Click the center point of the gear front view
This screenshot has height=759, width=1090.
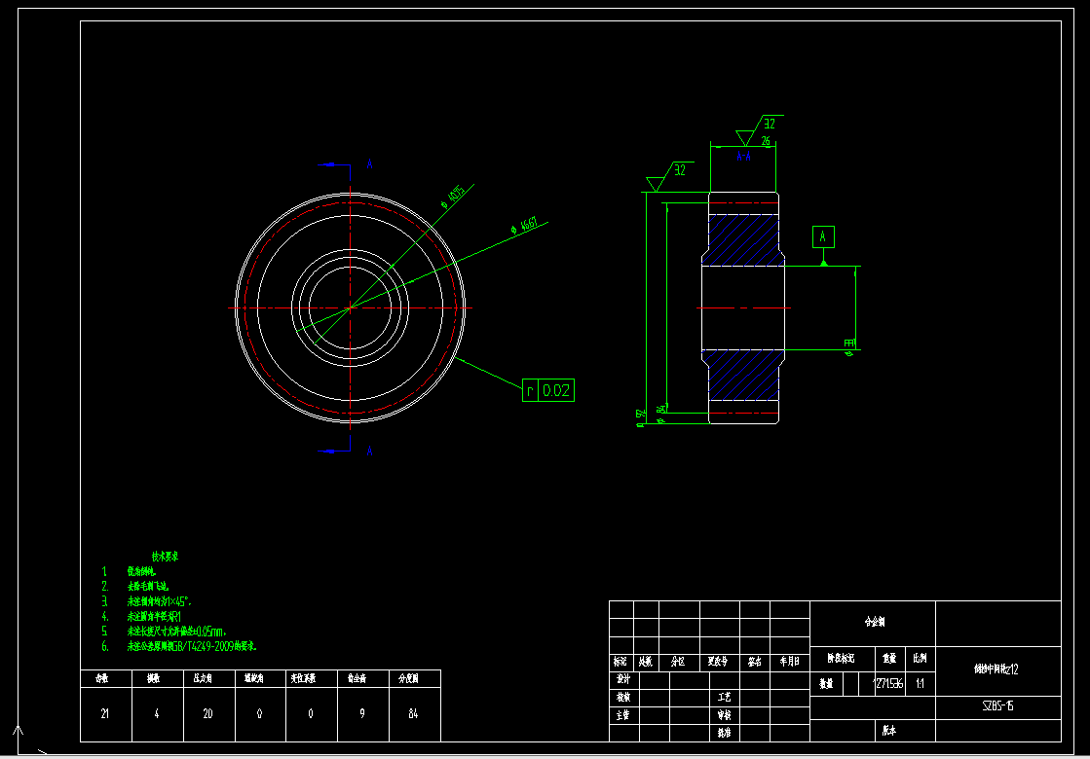(350, 307)
